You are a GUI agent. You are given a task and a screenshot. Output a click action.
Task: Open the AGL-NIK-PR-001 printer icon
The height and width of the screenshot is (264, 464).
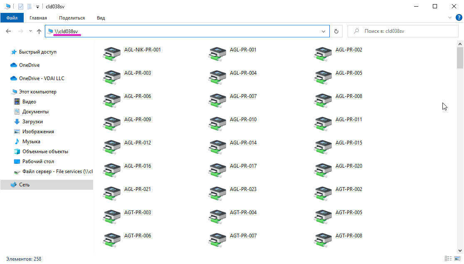[111, 53]
